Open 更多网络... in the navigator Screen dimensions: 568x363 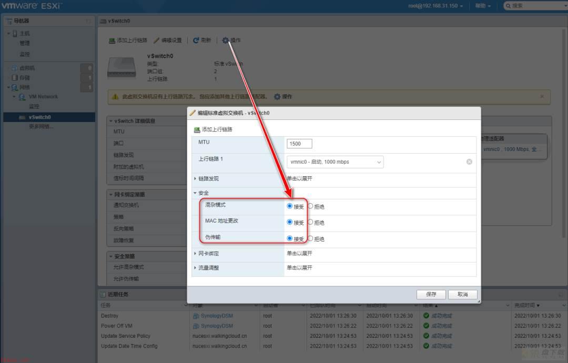(41, 126)
